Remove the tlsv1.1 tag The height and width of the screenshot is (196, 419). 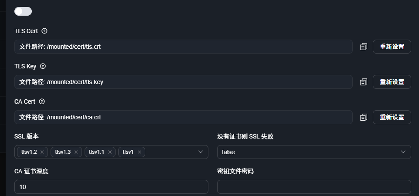(x=110, y=152)
